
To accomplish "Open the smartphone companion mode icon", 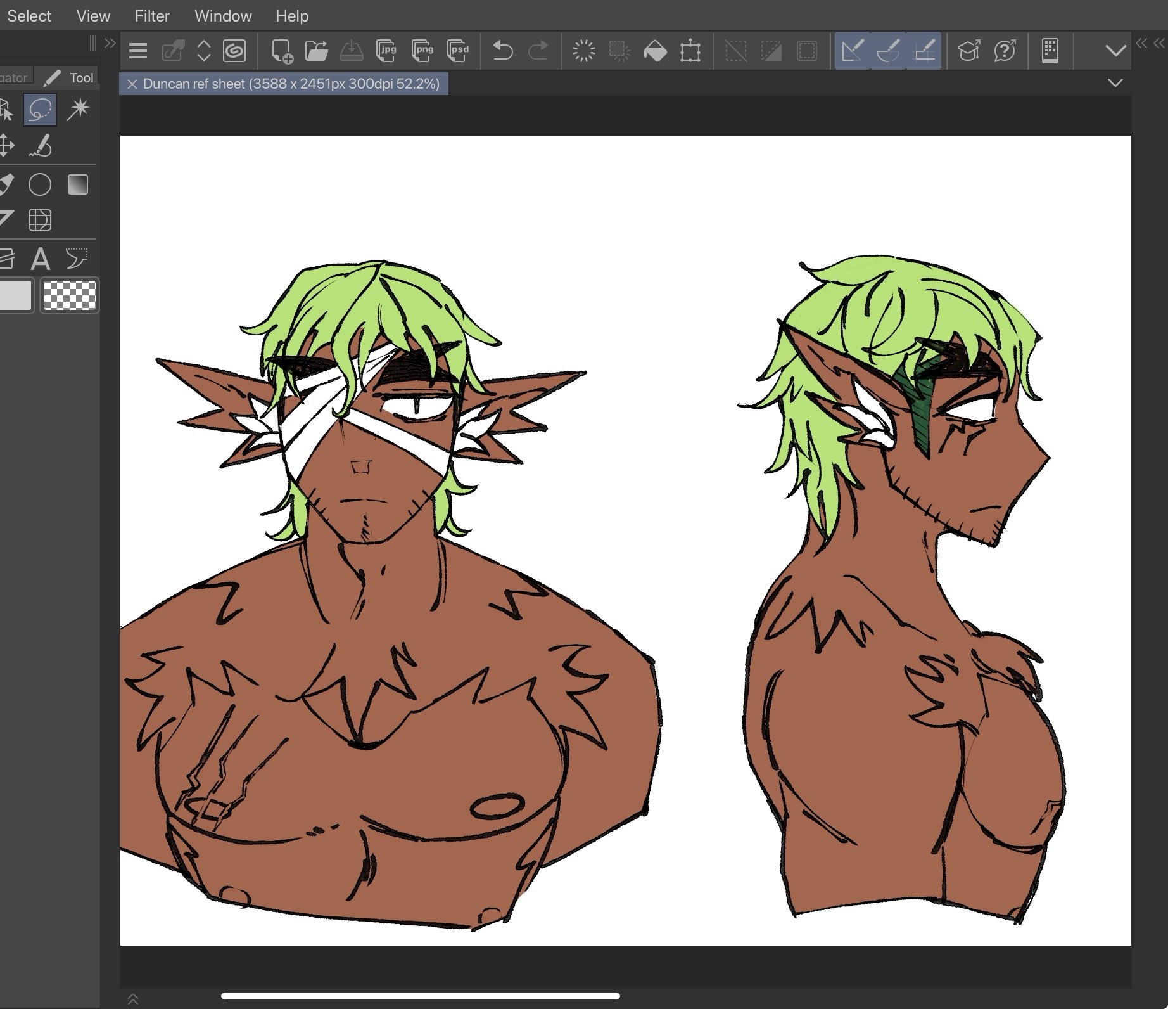I will tap(1050, 51).
